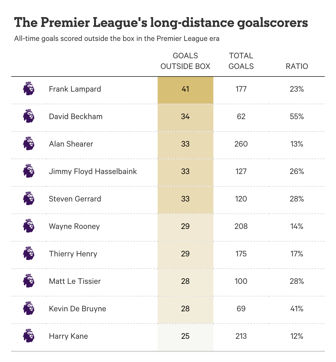Screen dimensions: 336x362
Task: Click the Premier League logo beside David Beckham
Action: [x=29, y=116]
